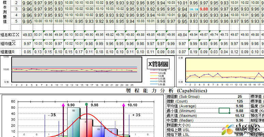Select range cell 0.05
264x137 pixels.
click(27, 52)
